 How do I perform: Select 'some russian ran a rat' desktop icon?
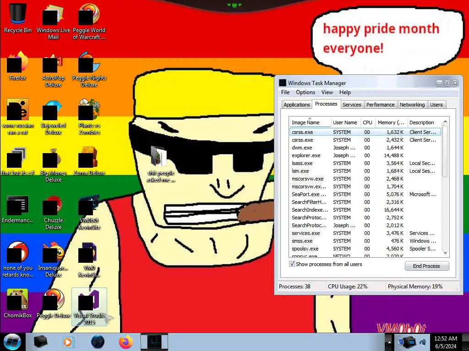18,117
